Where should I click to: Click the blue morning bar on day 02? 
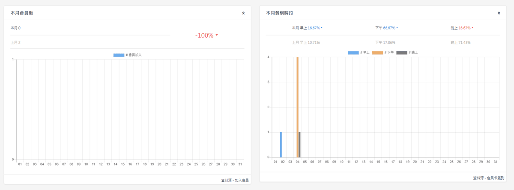(x=281, y=145)
